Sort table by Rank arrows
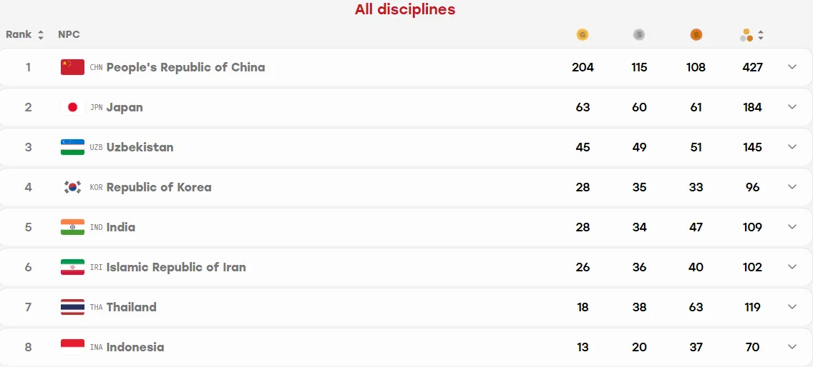813x367 pixels. [41, 35]
